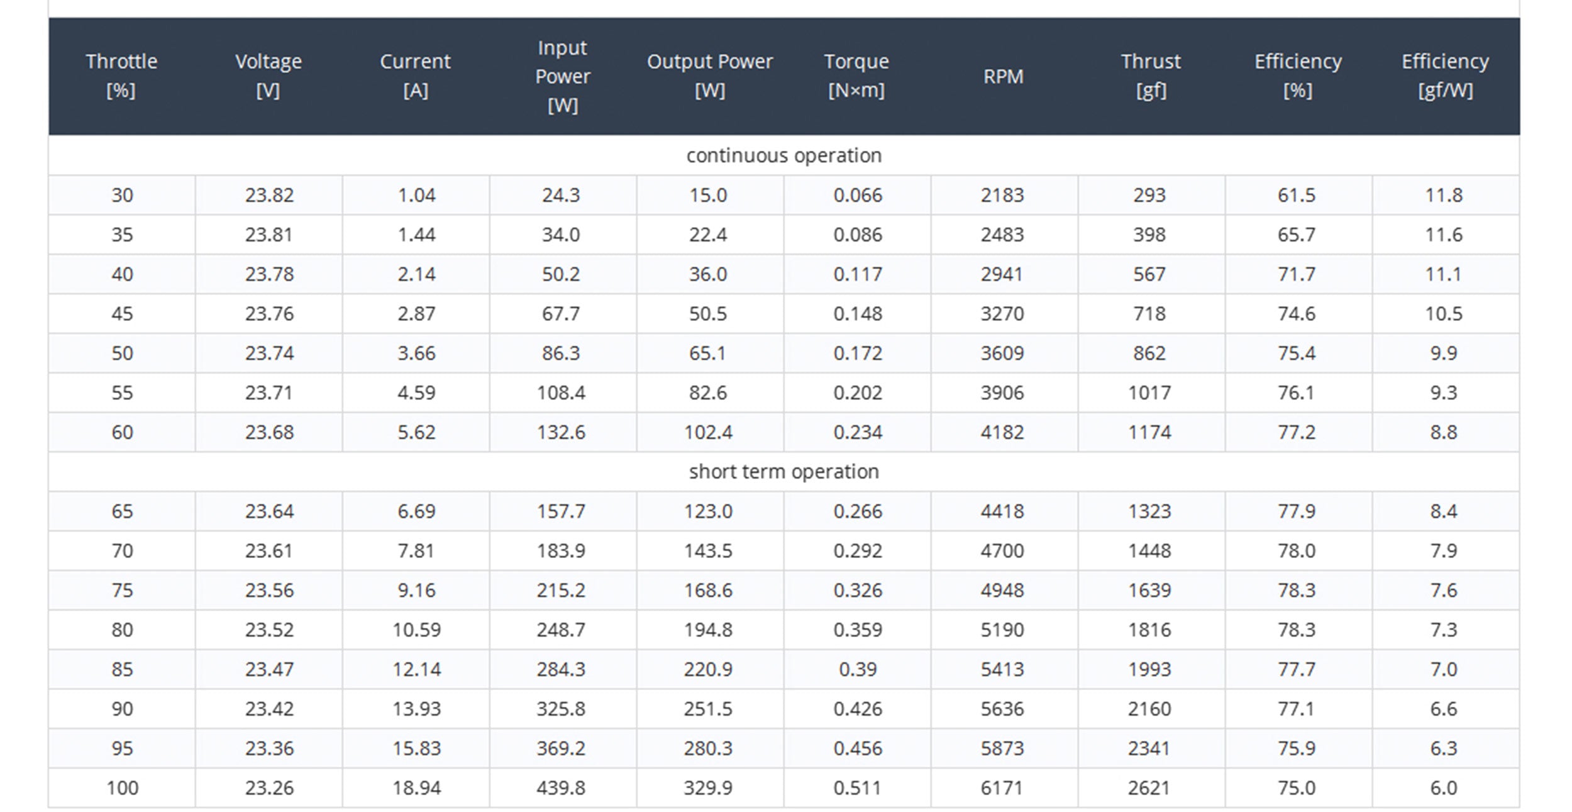Click the Throttle [%] column header
Image resolution: width=1572 pixels, height=812 pixels.
click(x=121, y=76)
